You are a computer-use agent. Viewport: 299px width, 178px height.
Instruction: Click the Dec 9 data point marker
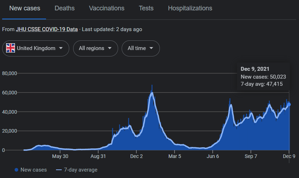(x=289, y=104)
